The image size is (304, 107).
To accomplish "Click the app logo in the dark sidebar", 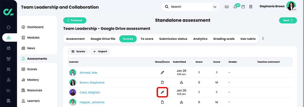I will [8, 12].
